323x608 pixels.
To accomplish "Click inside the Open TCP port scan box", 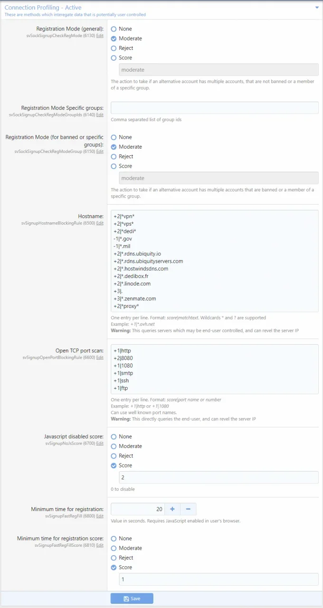I will tap(215, 369).
